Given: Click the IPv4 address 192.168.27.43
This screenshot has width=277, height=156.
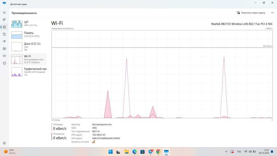Looking at the screenshot, I should point(99,135).
